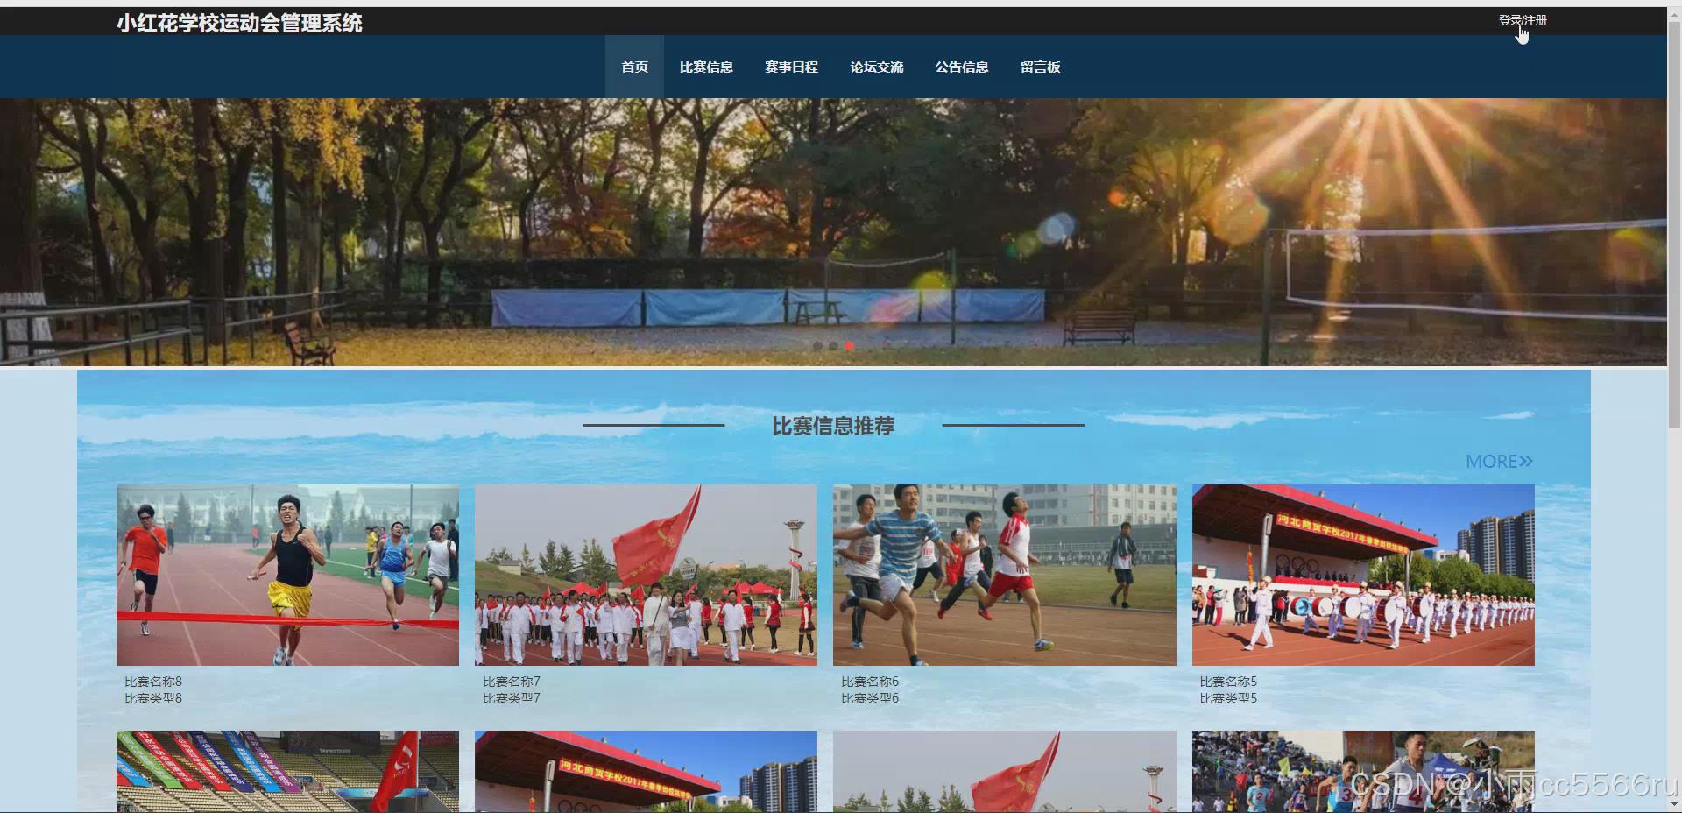This screenshot has width=1682, height=813.
Task: Open 公告信息 navigation item
Action: (x=961, y=67)
